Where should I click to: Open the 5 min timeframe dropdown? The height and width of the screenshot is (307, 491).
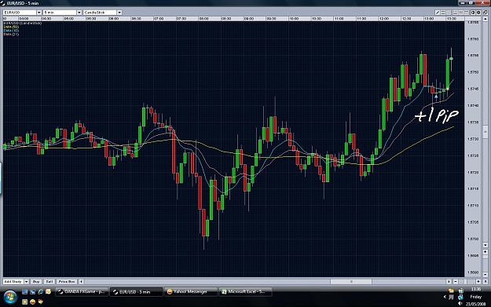point(79,13)
